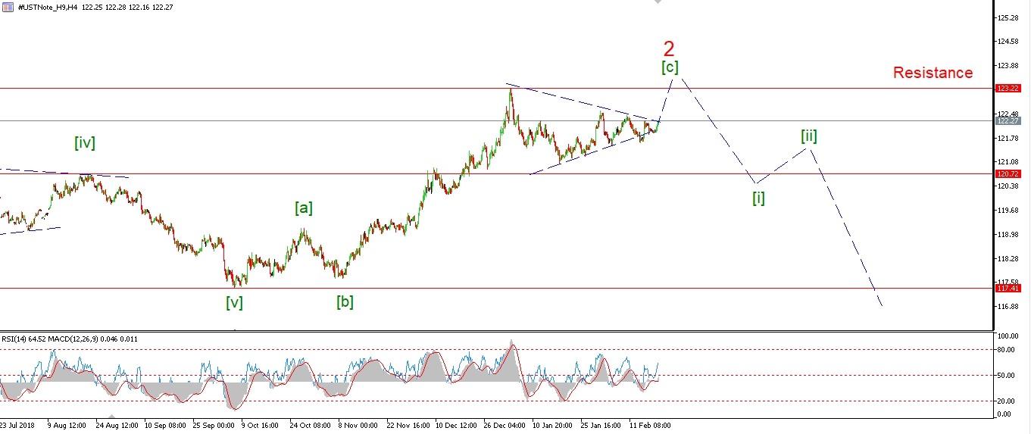Screen dimensions: 1031x434
Task: Select the projected [i] wave label
Action: click(758, 198)
